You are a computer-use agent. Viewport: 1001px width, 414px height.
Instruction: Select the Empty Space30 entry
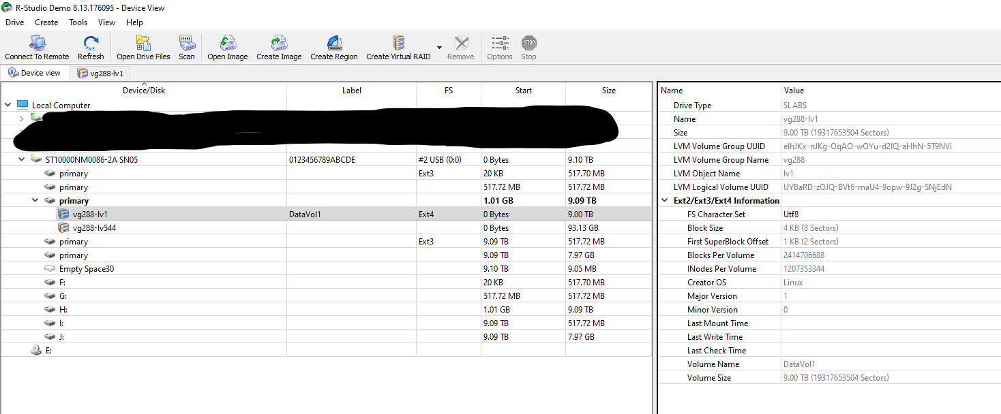[86, 269]
